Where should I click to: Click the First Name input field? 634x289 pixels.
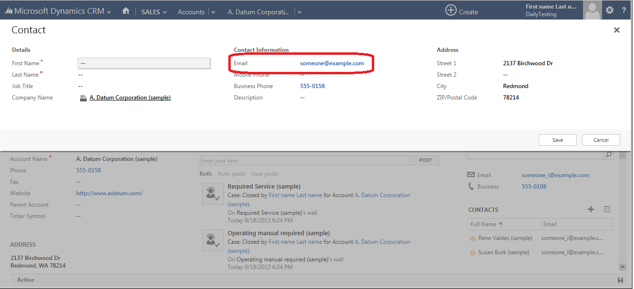point(143,63)
